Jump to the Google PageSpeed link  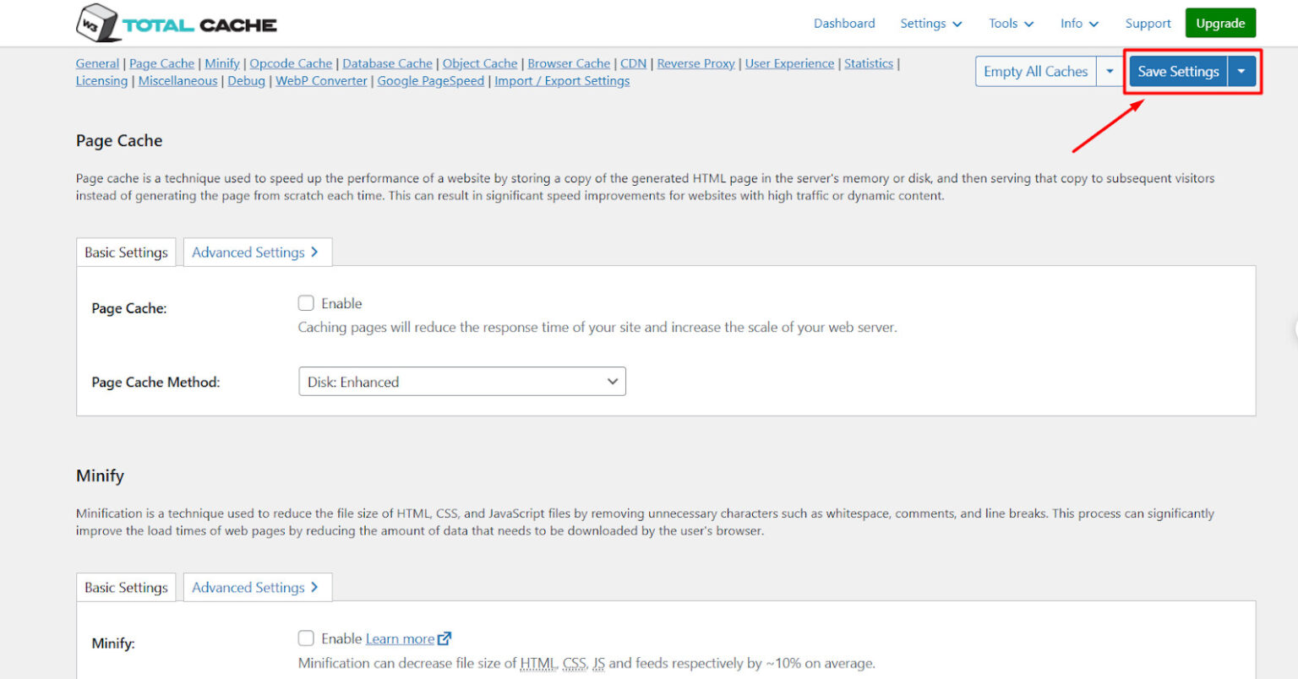[430, 81]
